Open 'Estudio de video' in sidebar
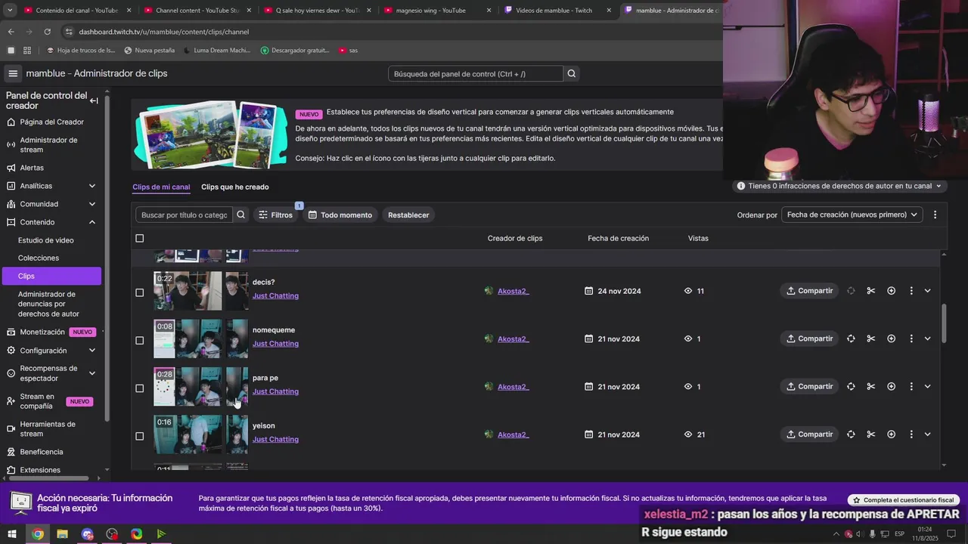This screenshot has width=968, height=544. point(46,240)
